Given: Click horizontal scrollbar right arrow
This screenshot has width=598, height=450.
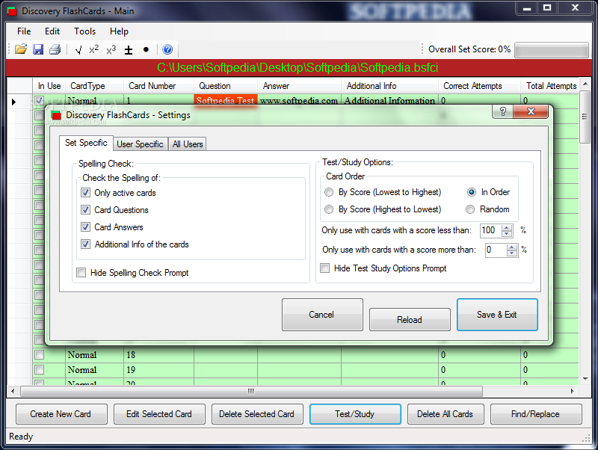Looking at the screenshot, I should [x=573, y=391].
